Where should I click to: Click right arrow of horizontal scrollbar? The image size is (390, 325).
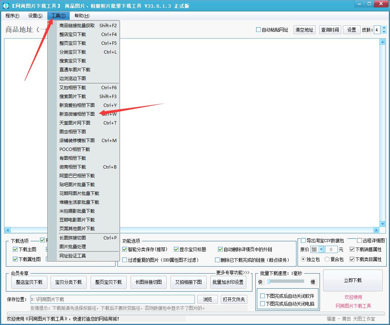coord(376,230)
